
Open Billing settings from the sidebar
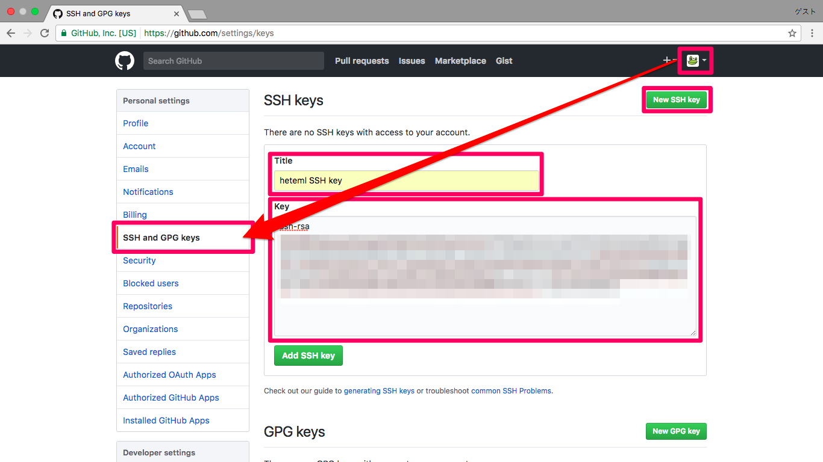tap(134, 214)
